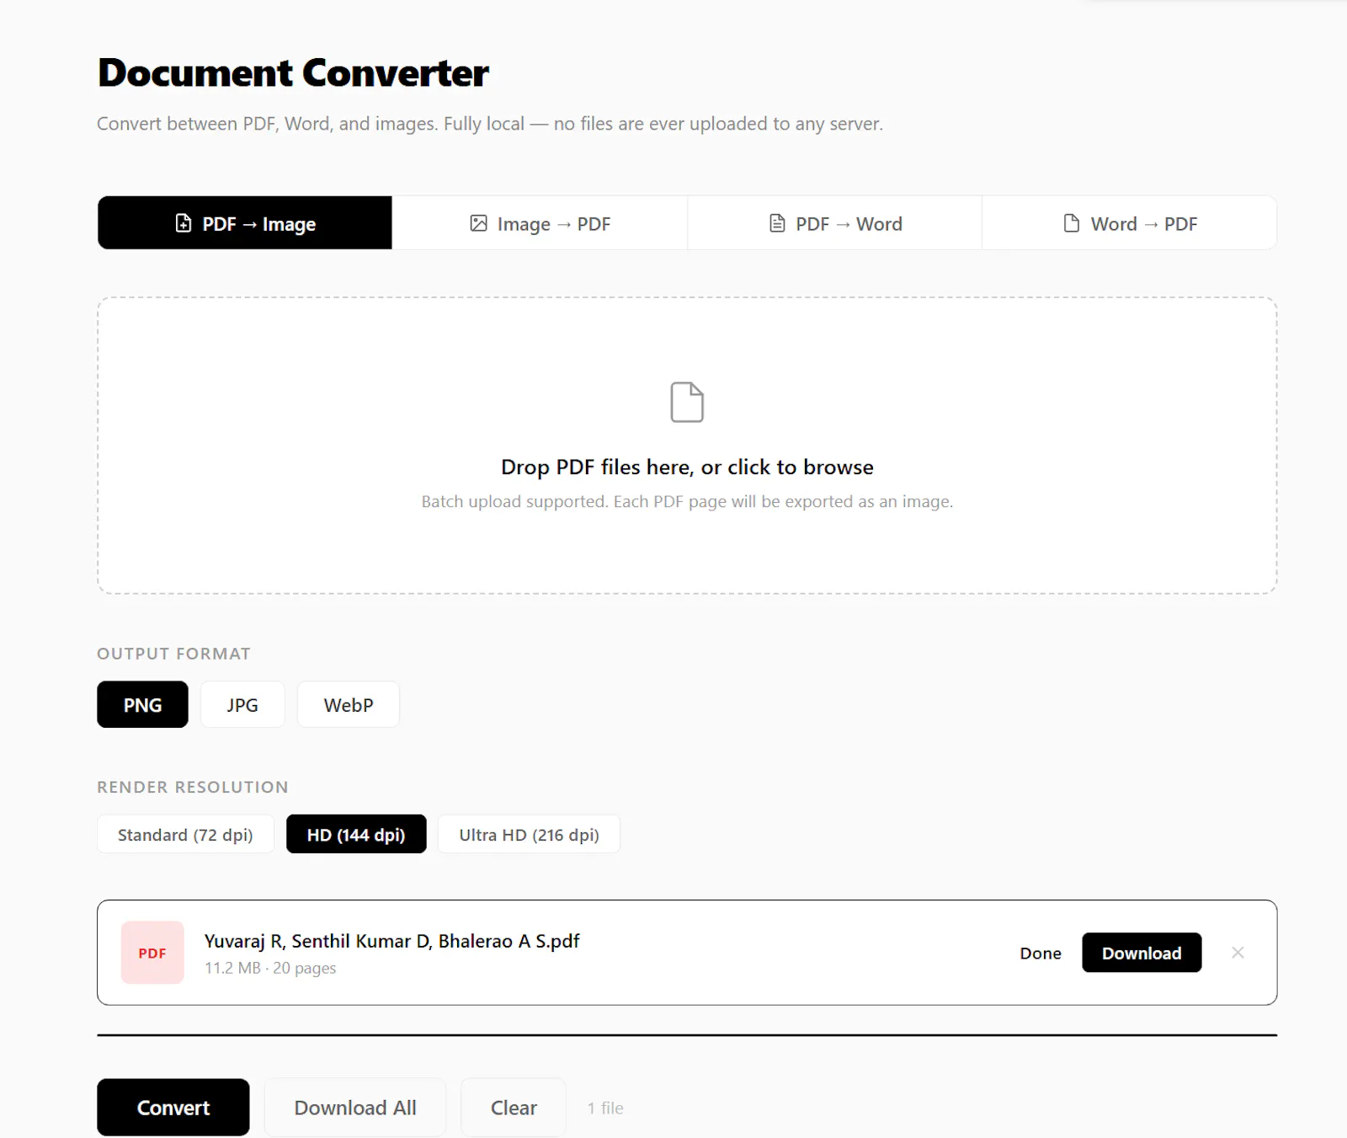Click the "Batch upload supported" hint text
Image resolution: width=1347 pixels, height=1138 pixels.
(687, 502)
